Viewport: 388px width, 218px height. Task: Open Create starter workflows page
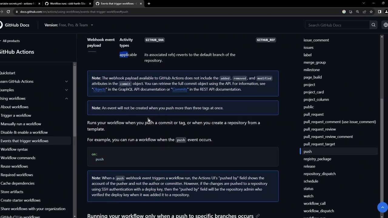tap(21, 200)
